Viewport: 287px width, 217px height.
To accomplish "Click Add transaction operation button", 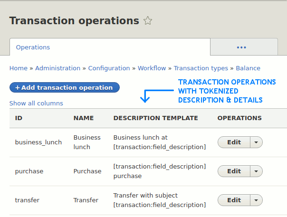I will point(65,87).
